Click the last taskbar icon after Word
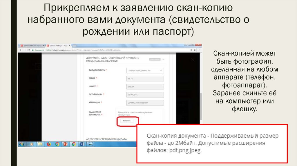Screen dimensions: 297x166 pos(91,144)
